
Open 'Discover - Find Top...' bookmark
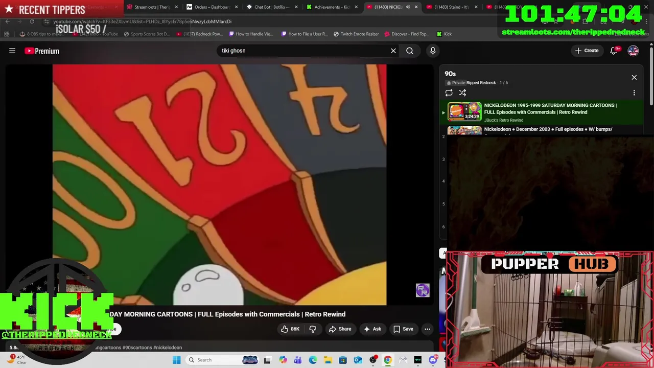pyautogui.click(x=407, y=34)
